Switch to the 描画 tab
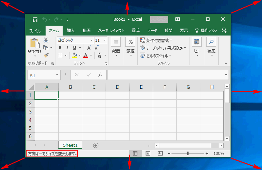This screenshot has height=170, width=262. tap(86, 31)
